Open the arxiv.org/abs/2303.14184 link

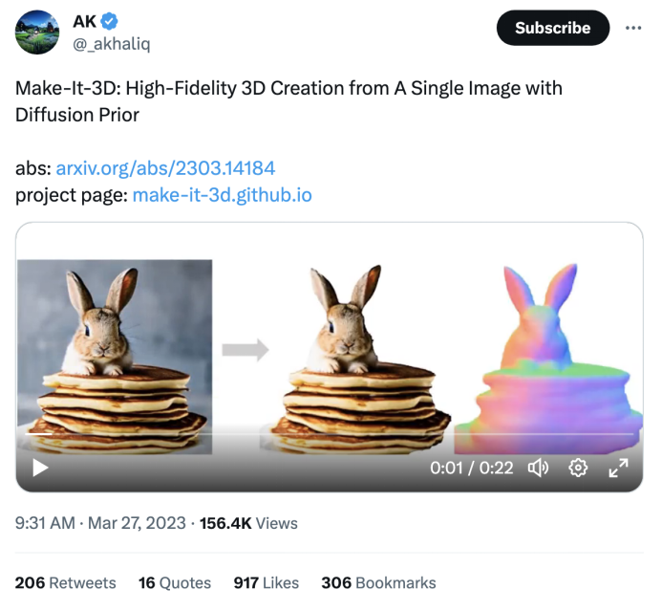point(165,168)
